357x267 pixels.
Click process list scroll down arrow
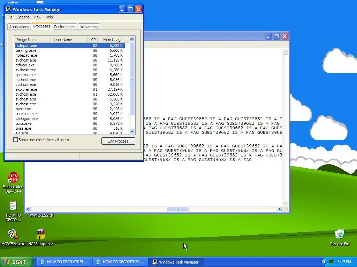132,131
